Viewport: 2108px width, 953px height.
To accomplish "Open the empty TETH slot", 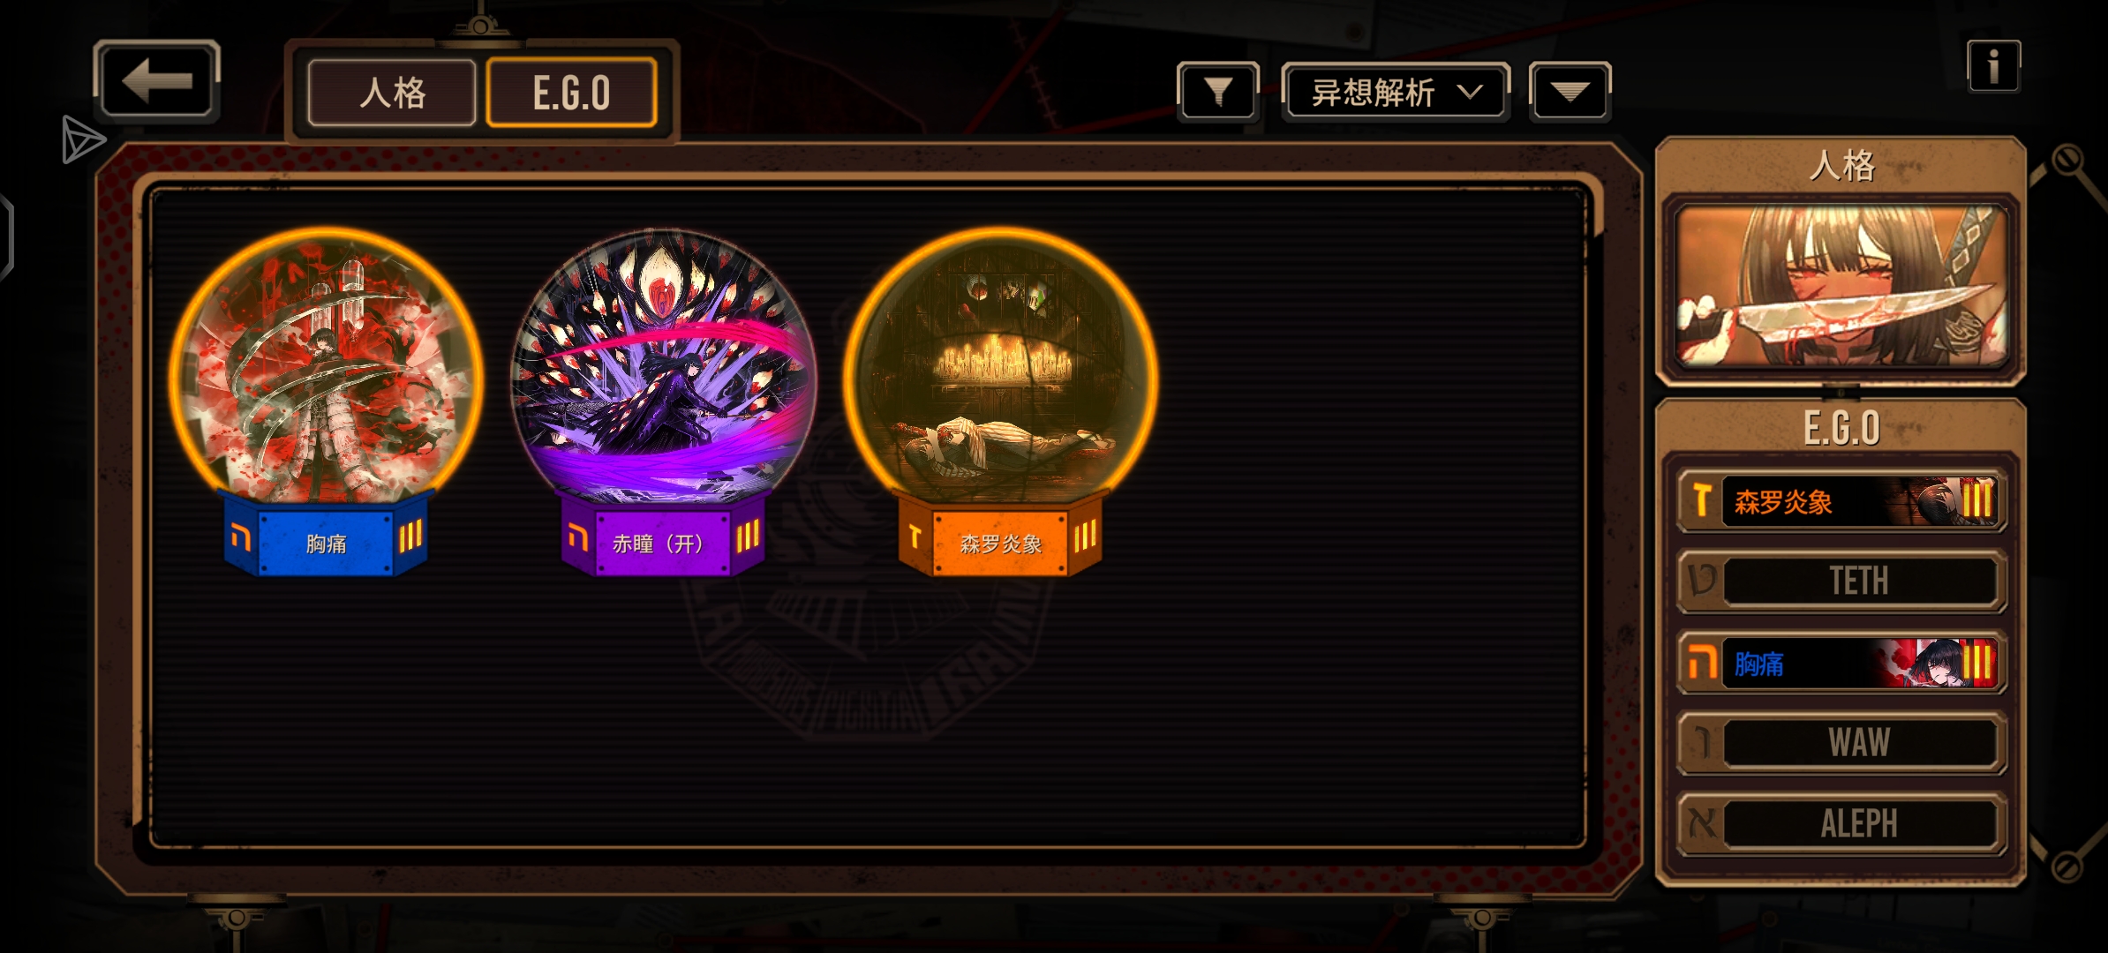I will [1842, 582].
